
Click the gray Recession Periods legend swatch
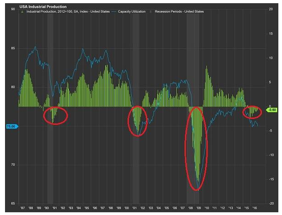click(x=151, y=11)
